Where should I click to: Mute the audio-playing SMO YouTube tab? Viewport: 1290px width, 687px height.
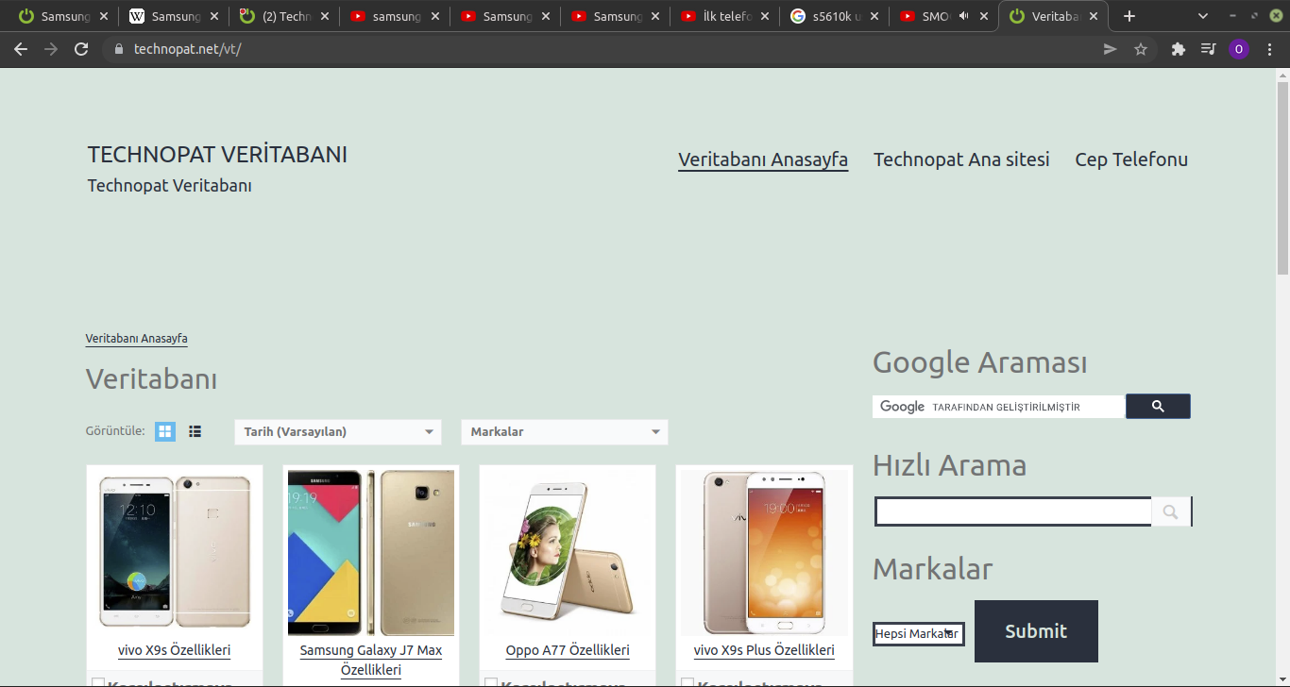(964, 16)
